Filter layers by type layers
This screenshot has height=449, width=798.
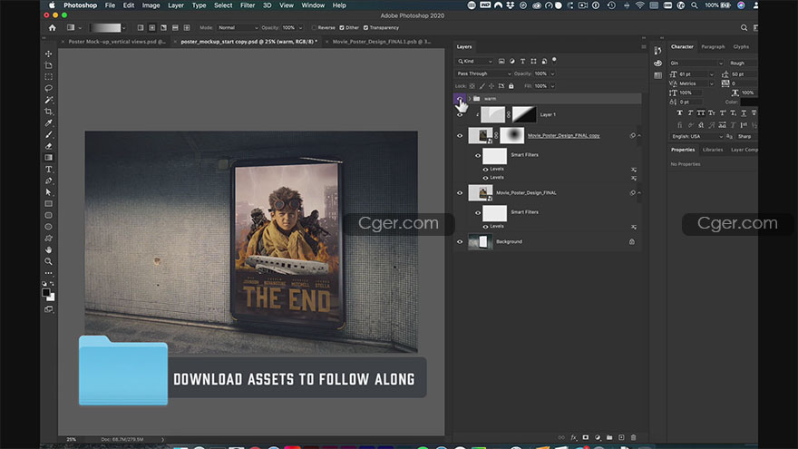coord(522,61)
